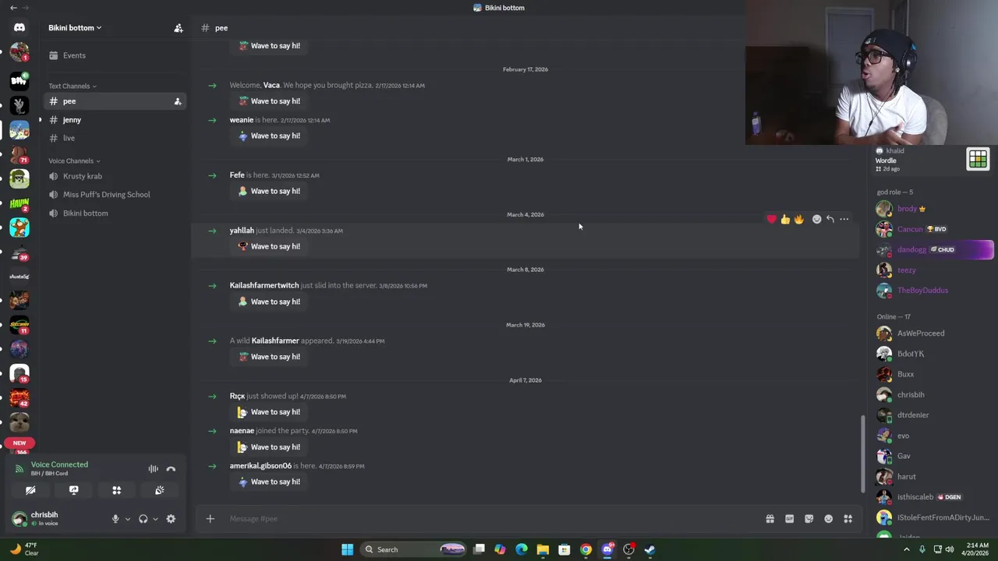
Task: Open more options on yahllah message
Action: point(844,220)
